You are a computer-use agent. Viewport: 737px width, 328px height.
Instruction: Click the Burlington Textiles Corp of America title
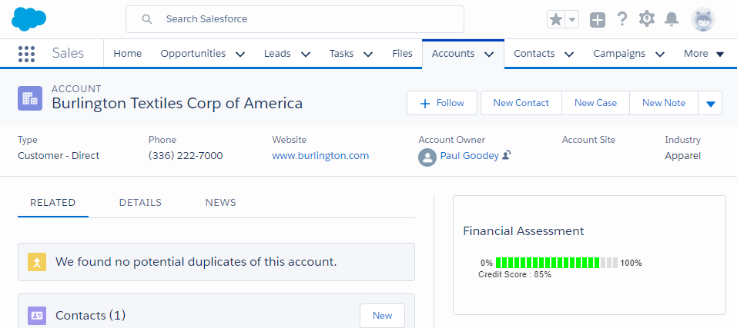tap(177, 103)
